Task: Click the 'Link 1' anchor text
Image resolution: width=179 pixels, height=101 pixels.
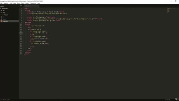Action: pyautogui.click(x=43, y=33)
